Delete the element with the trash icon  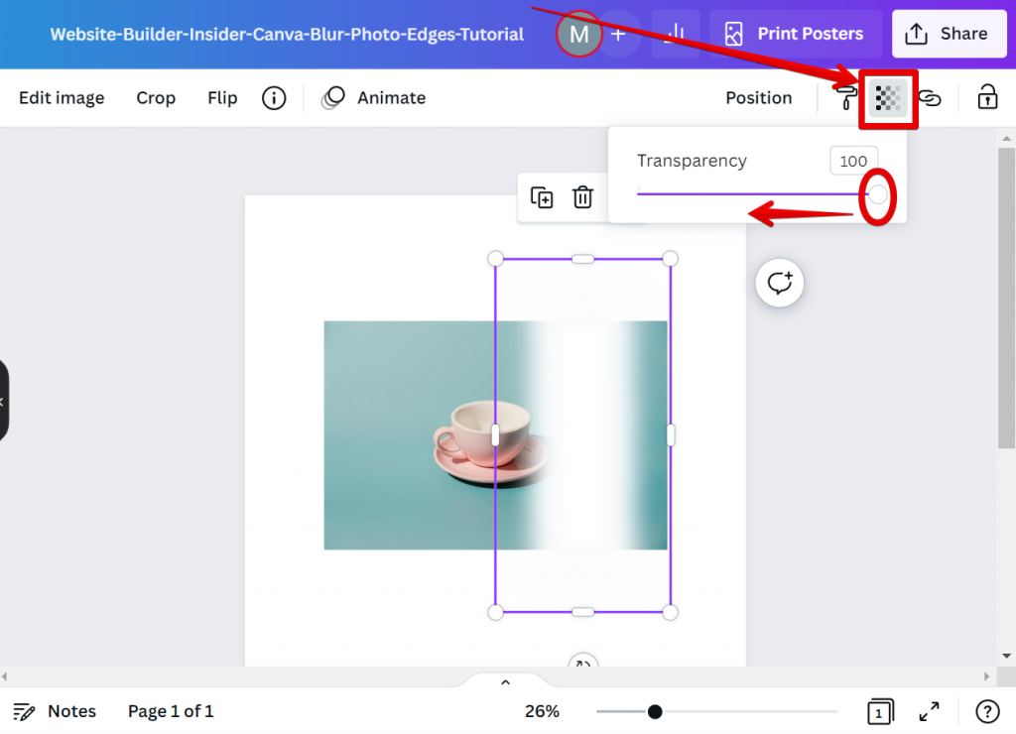click(583, 197)
